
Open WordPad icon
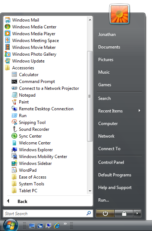click(x=14, y=170)
